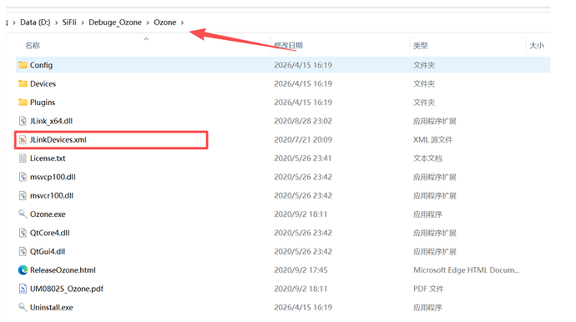
Task: Click the XML 源文件 type cell
Action: [x=432, y=140]
